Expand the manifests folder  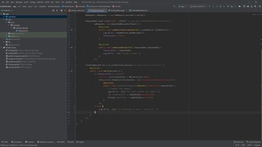click(4, 17)
